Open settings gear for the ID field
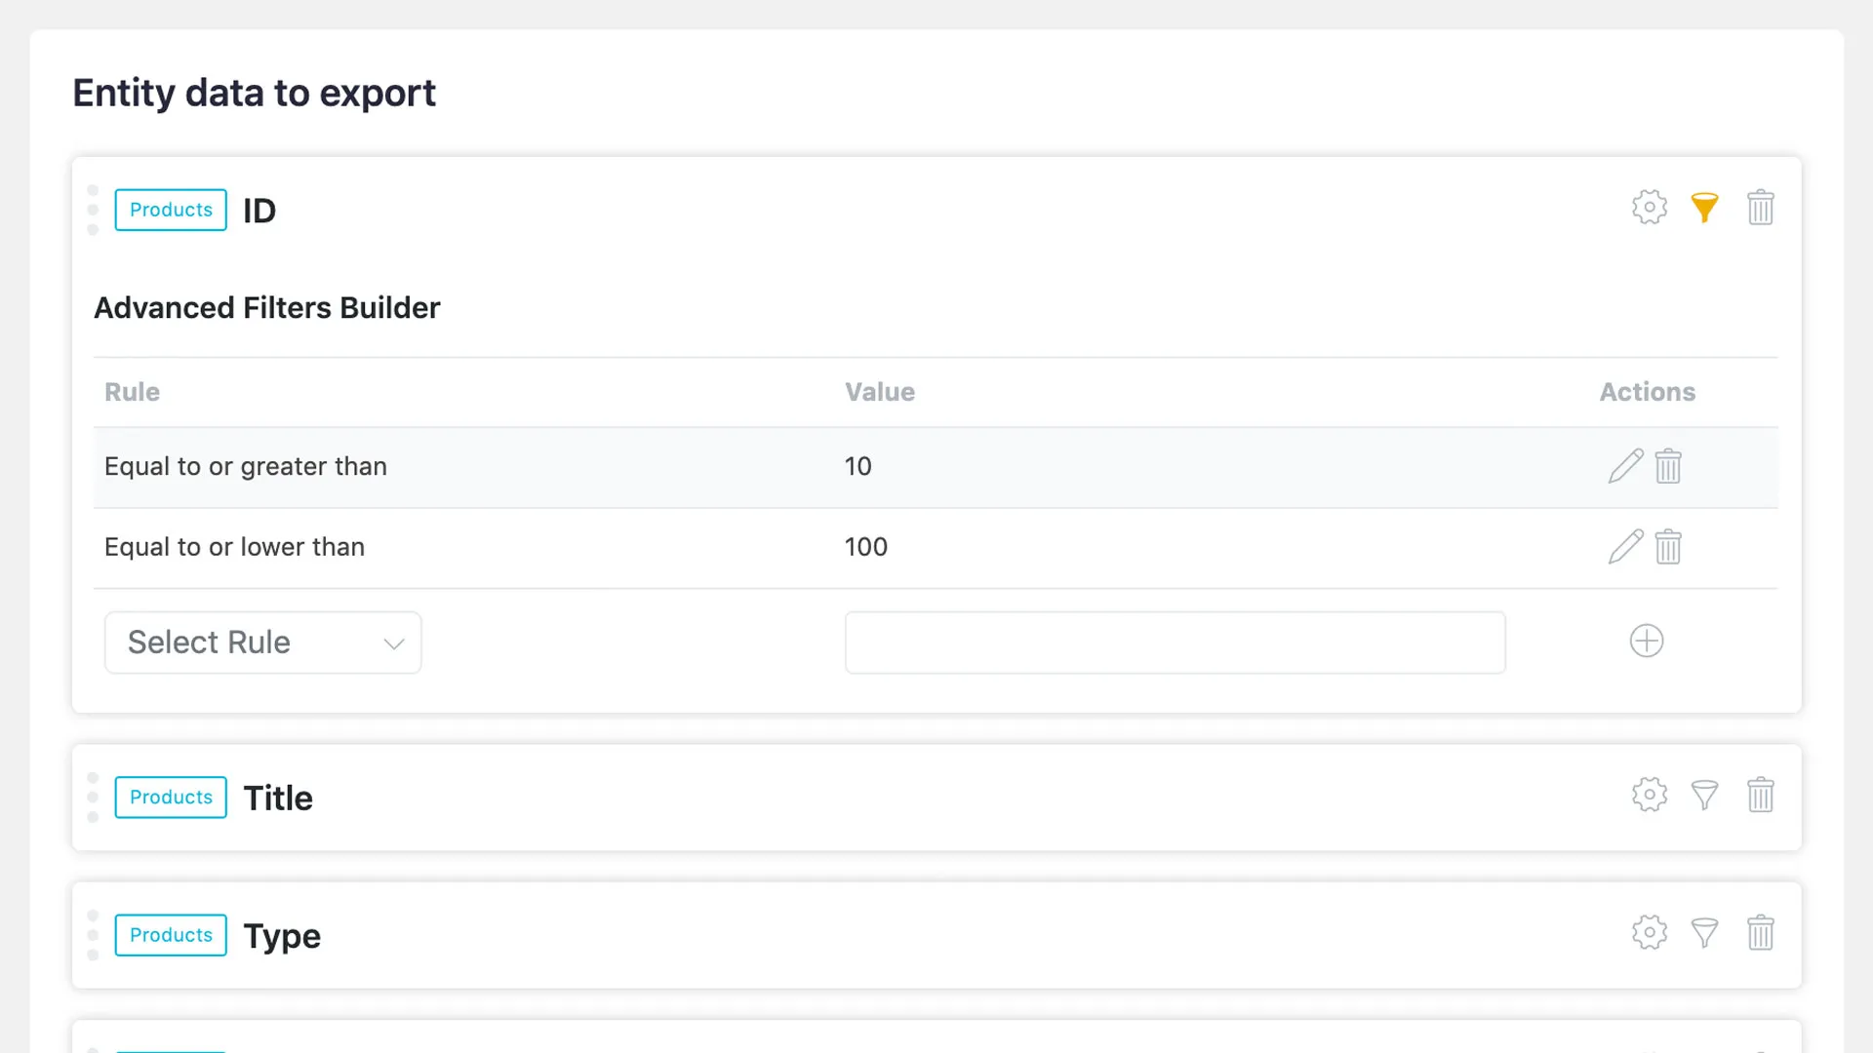The height and width of the screenshot is (1053, 1873). tap(1649, 208)
